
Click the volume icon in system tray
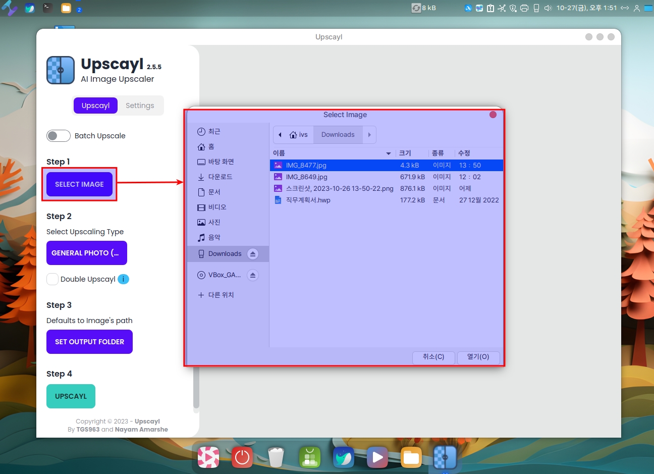click(x=548, y=8)
